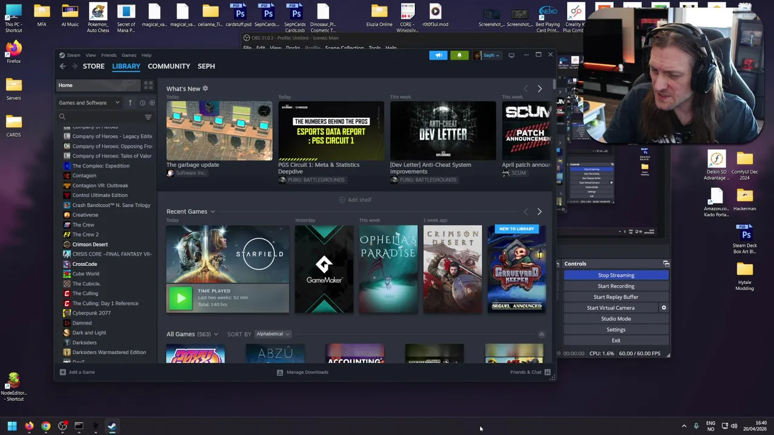Open the View menu in Steam
The height and width of the screenshot is (435, 774).
coord(91,55)
